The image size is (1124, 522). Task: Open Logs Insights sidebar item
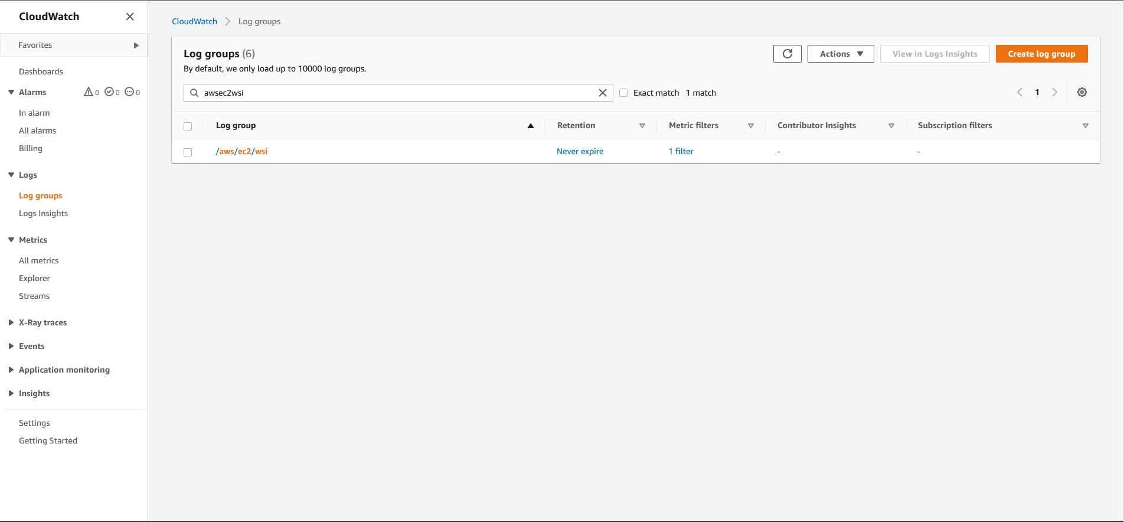point(43,213)
